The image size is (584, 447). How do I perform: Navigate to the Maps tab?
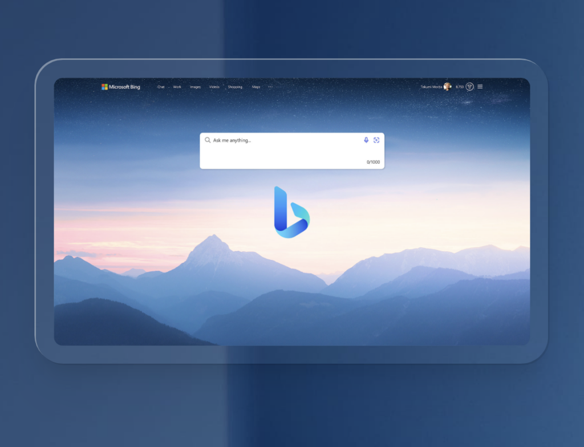pos(256,87)
